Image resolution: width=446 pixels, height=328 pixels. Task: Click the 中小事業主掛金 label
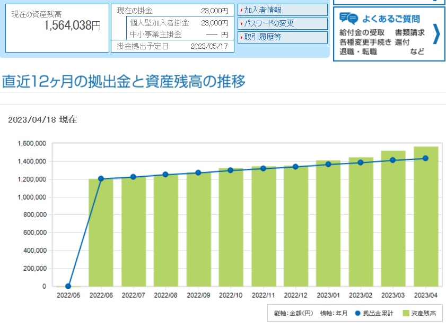coord(156,34)
